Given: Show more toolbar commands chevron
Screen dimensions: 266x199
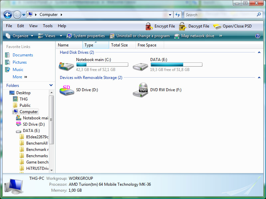Looking at the screenshot, I should click(x=220, y=36).
